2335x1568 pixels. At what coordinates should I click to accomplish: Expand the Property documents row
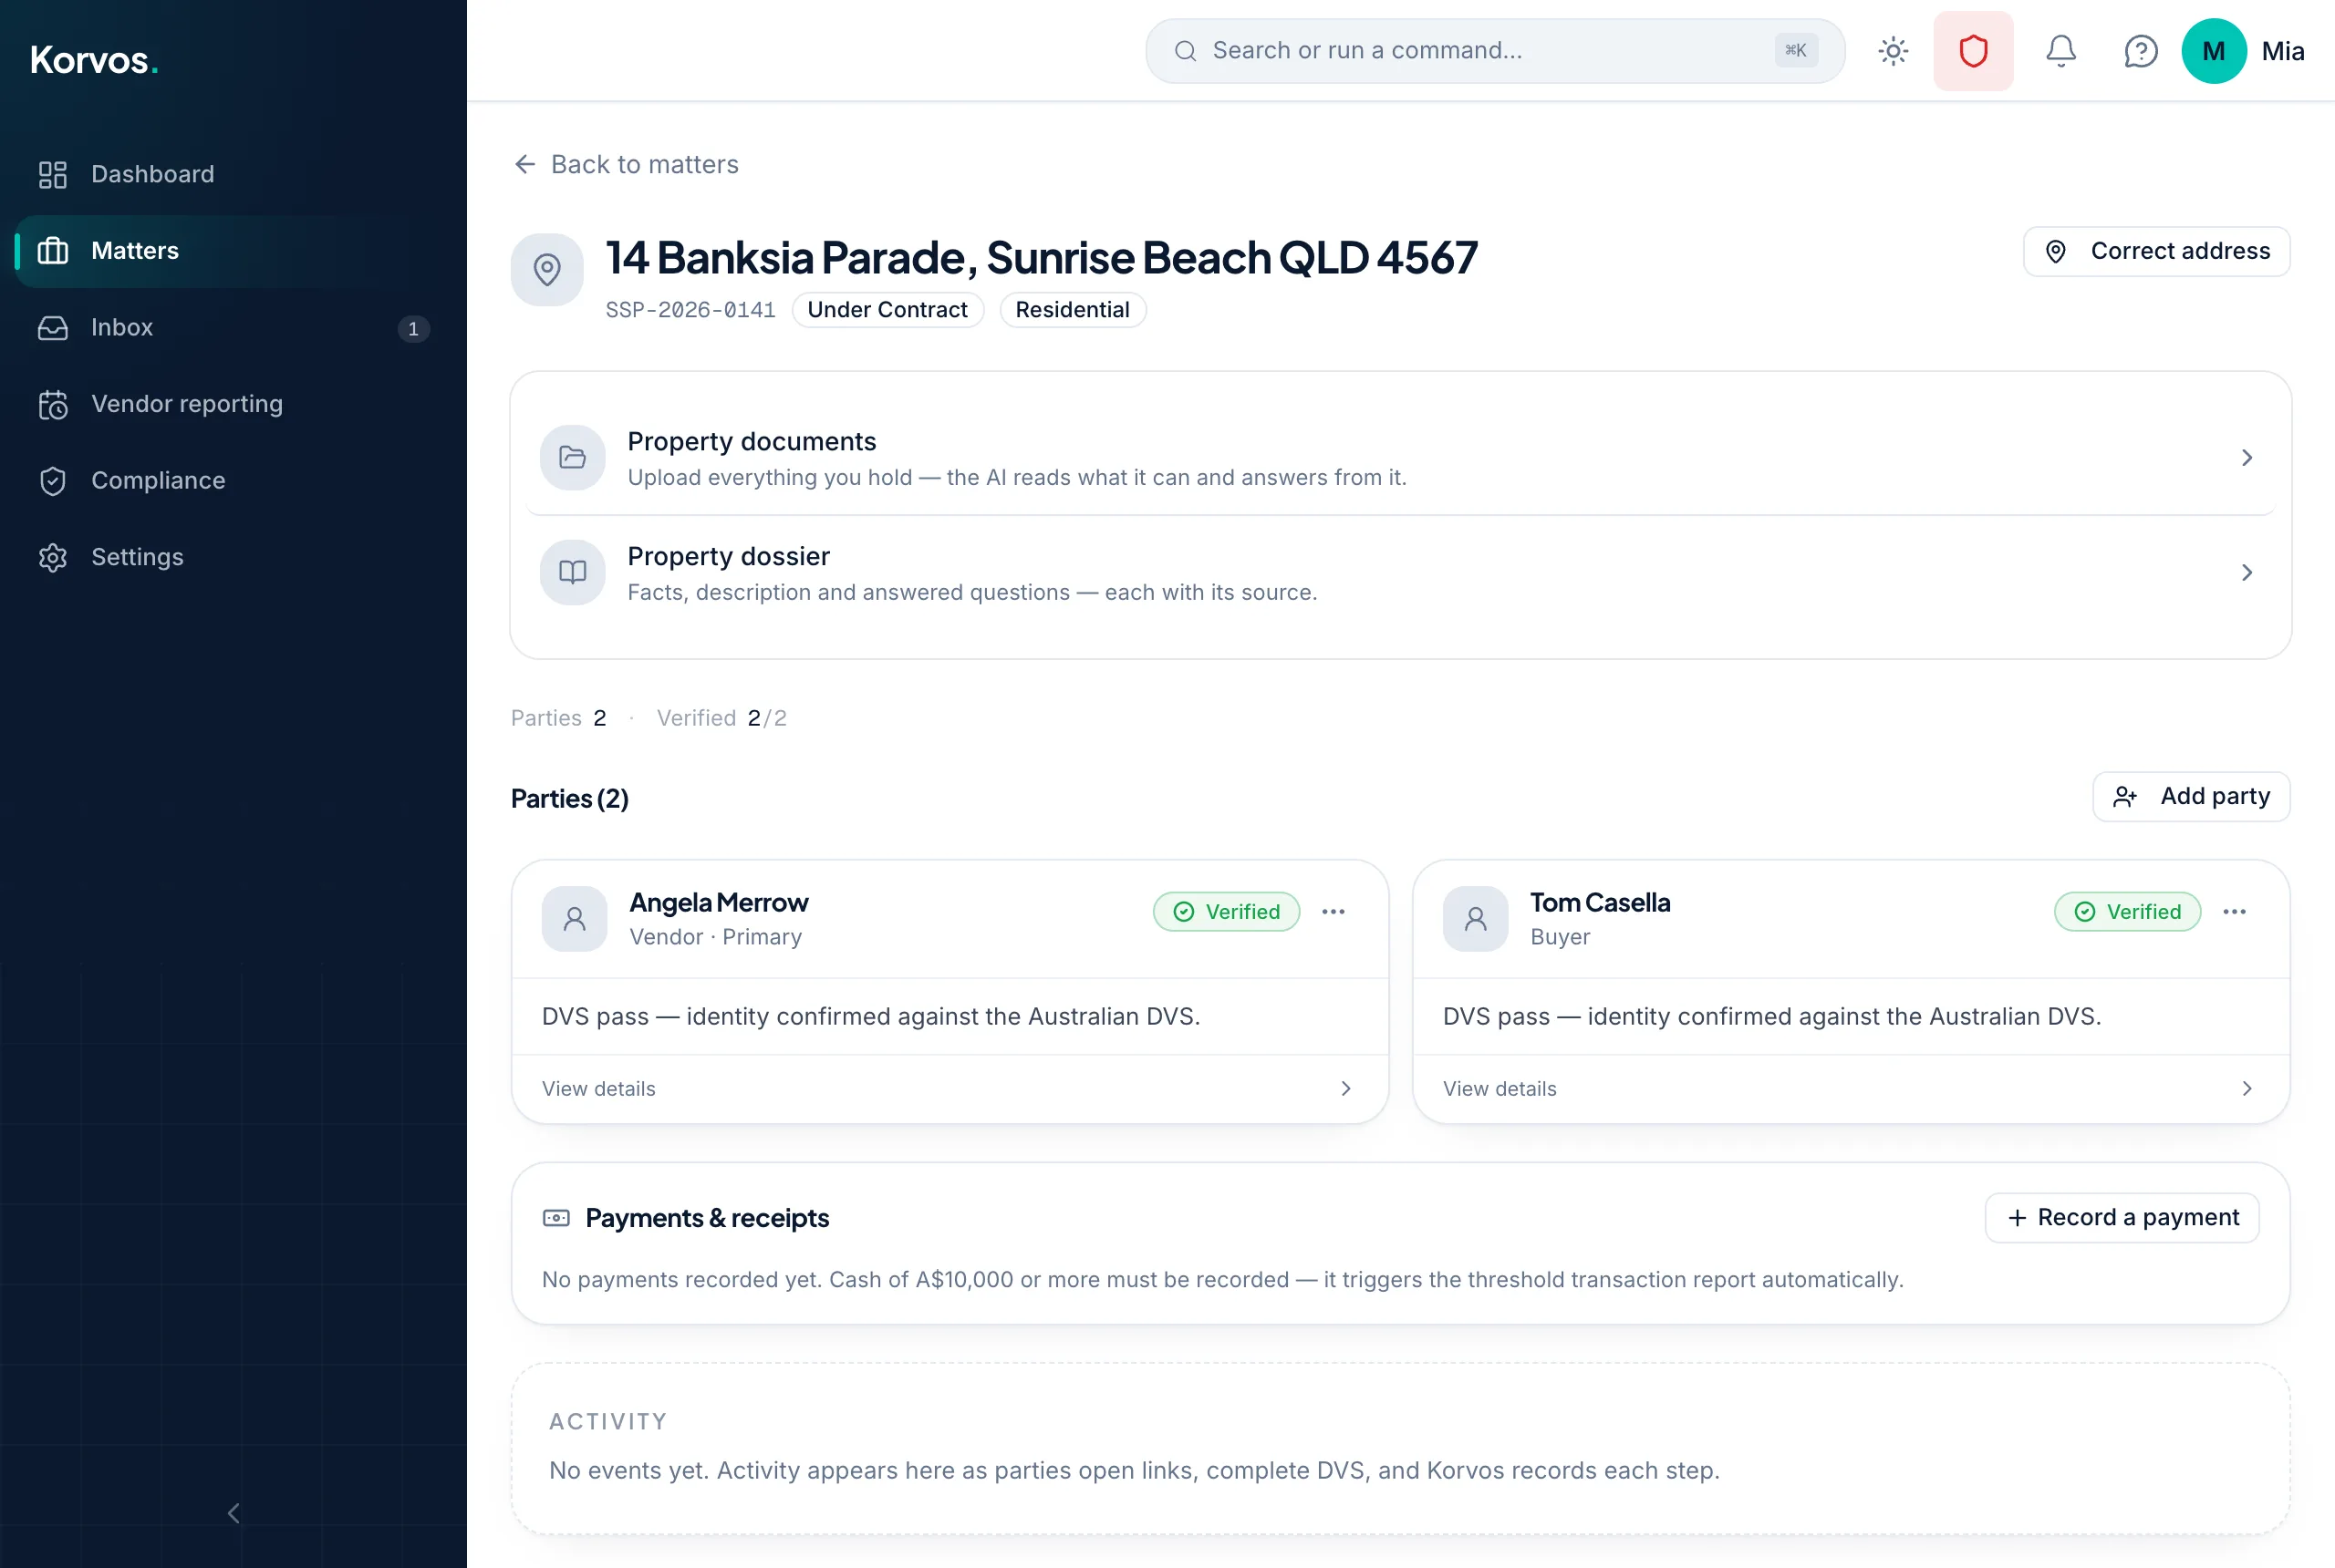[1399, 458]
